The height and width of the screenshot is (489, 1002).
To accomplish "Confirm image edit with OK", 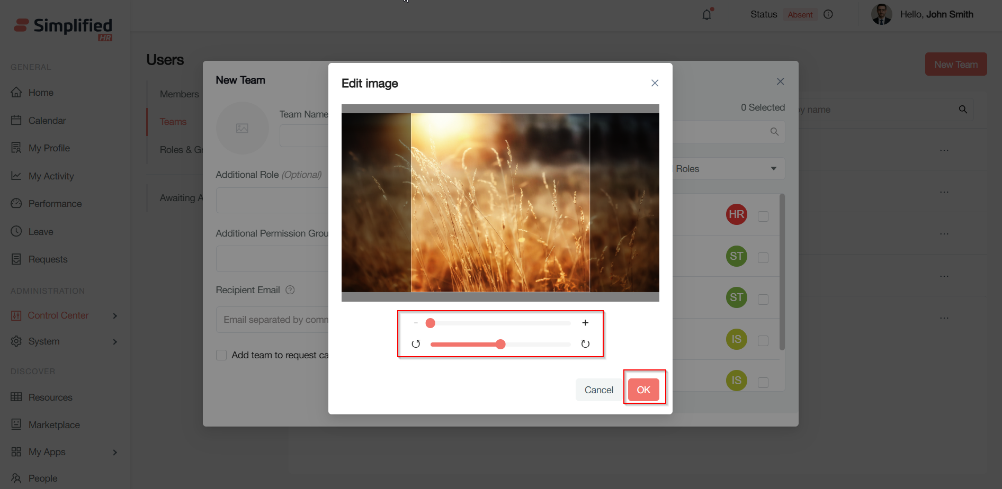I will click(x=643, y=390).
